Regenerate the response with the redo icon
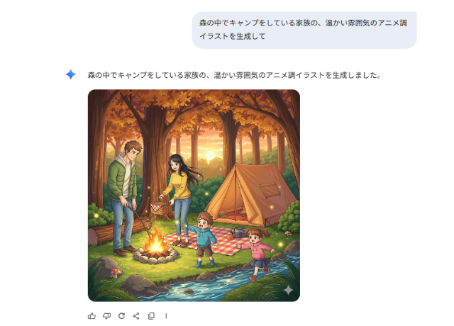The height and width of the screenshot is (326, 454). pos(121,316)
